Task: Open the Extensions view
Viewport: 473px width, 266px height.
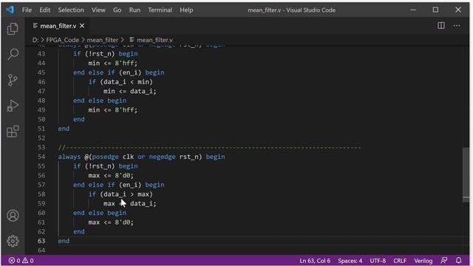Action: [x=13, y=132]
